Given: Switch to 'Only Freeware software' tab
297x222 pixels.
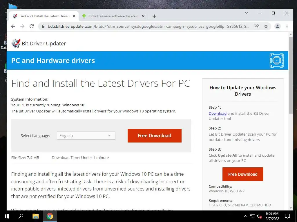Looking at the screenshot, I should point(113,16).
